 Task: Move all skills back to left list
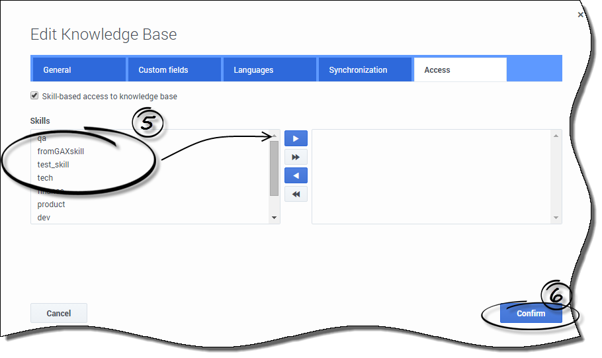click(x=296, y=194)
